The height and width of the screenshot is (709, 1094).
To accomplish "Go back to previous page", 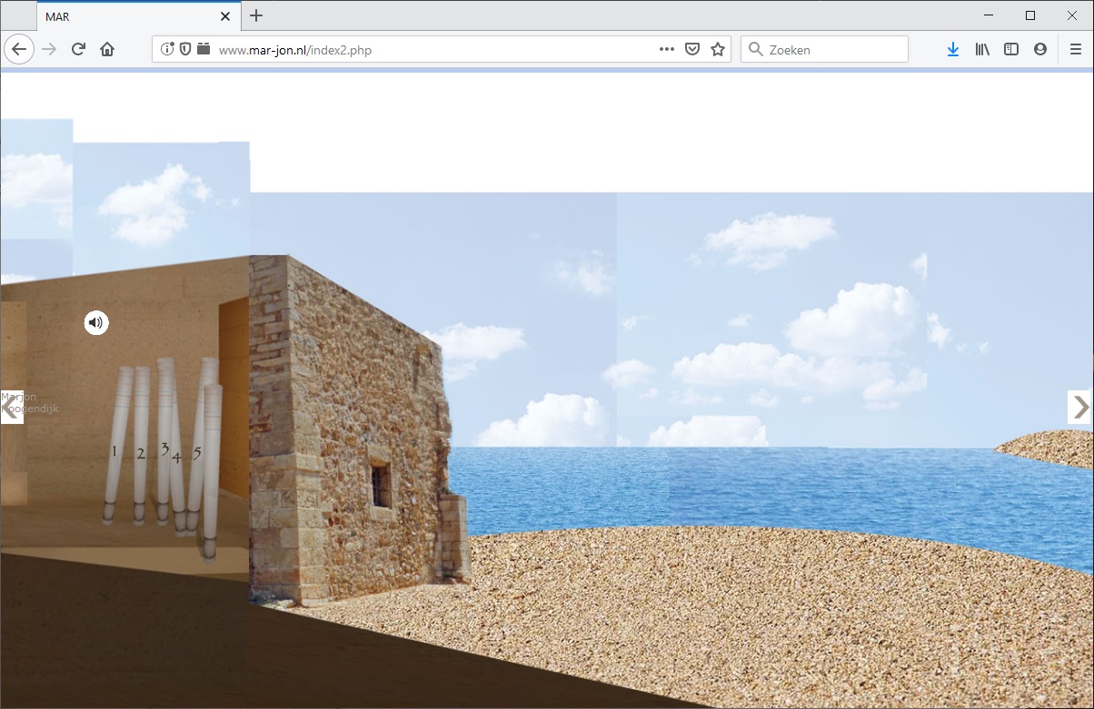I will click(19, 50).
